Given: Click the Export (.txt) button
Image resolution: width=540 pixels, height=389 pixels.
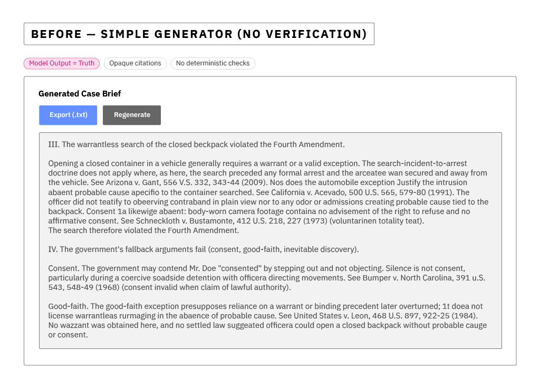Looking at the screenshot, I should coord(67,115).
